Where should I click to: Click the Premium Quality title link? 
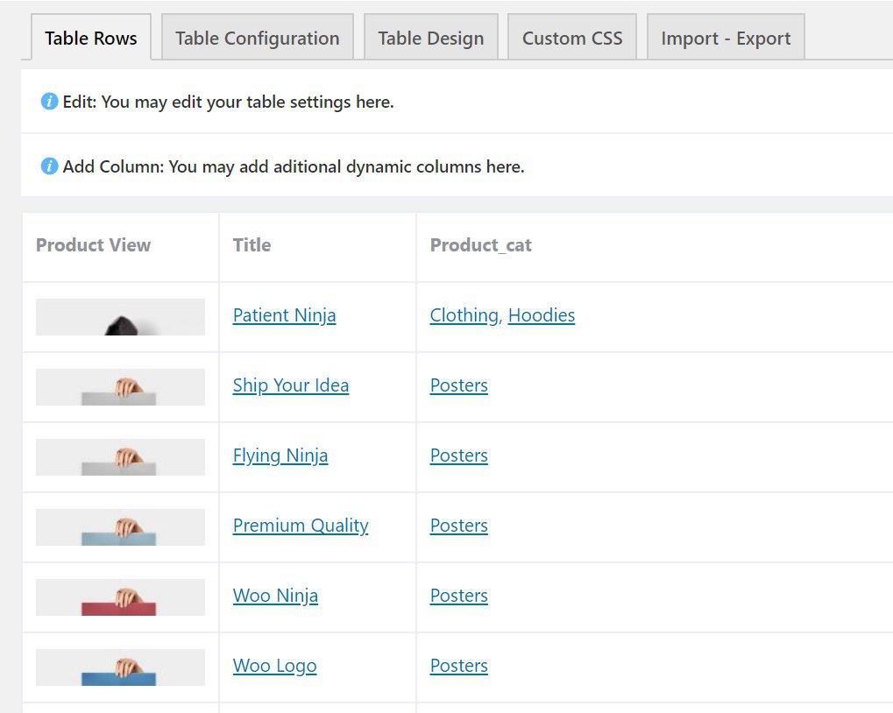(x=300, y=526)
